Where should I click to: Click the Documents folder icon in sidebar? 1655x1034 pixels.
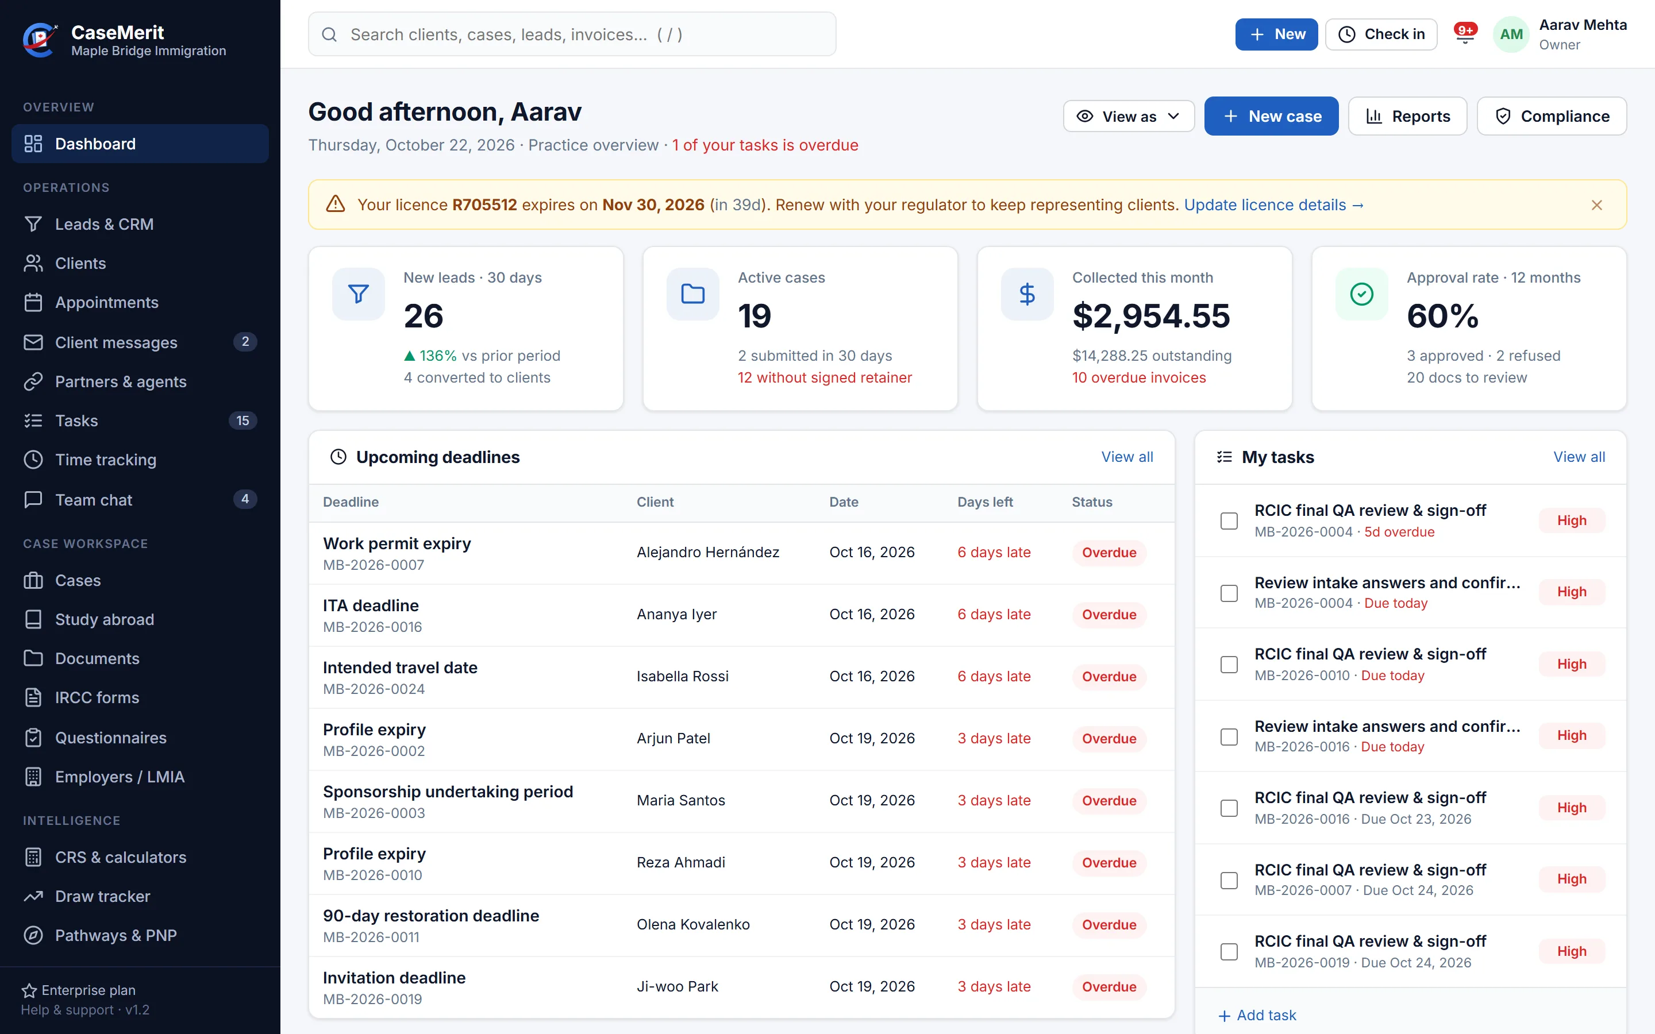(33, 658)
